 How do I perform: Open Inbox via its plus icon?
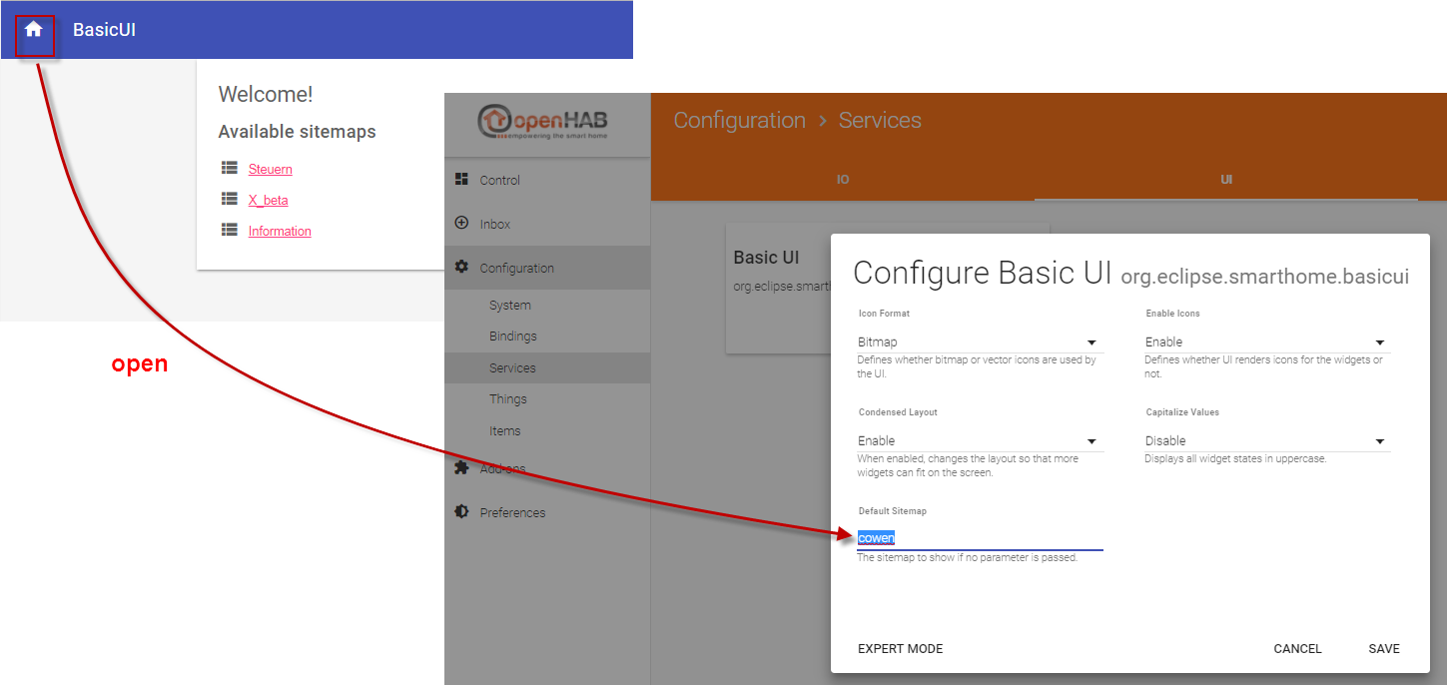coord(462,223)
